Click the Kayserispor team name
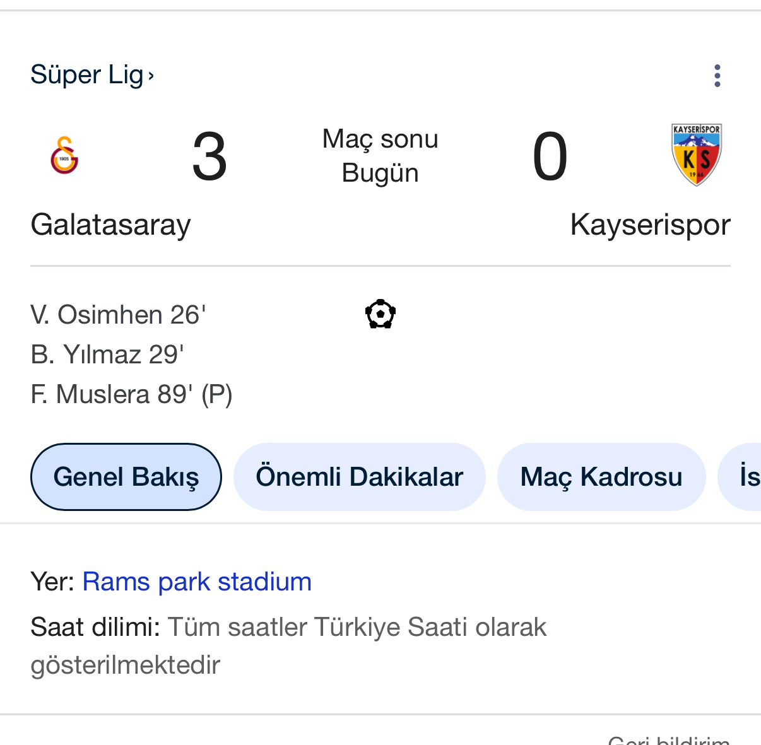Viewport: 761px width, 745px height. pyautogui.click(x=651, y=225)
